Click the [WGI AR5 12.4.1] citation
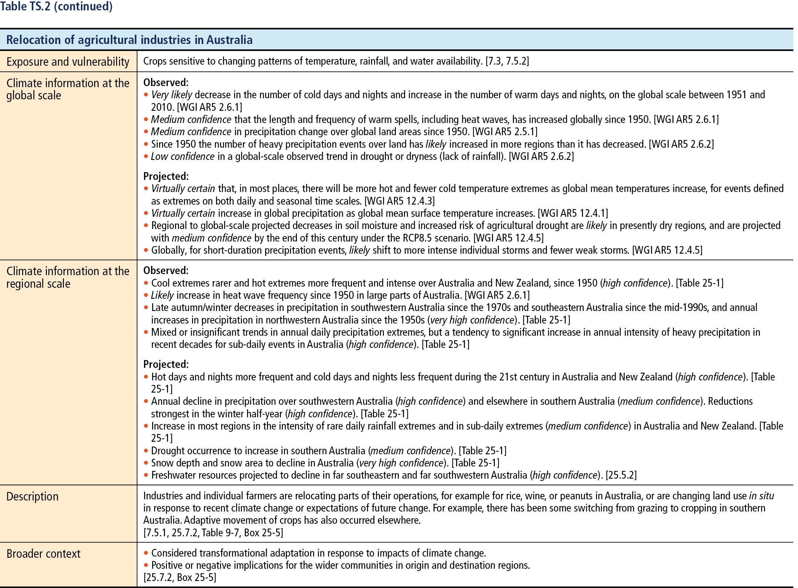798x588 pixels. click(573, 213)
